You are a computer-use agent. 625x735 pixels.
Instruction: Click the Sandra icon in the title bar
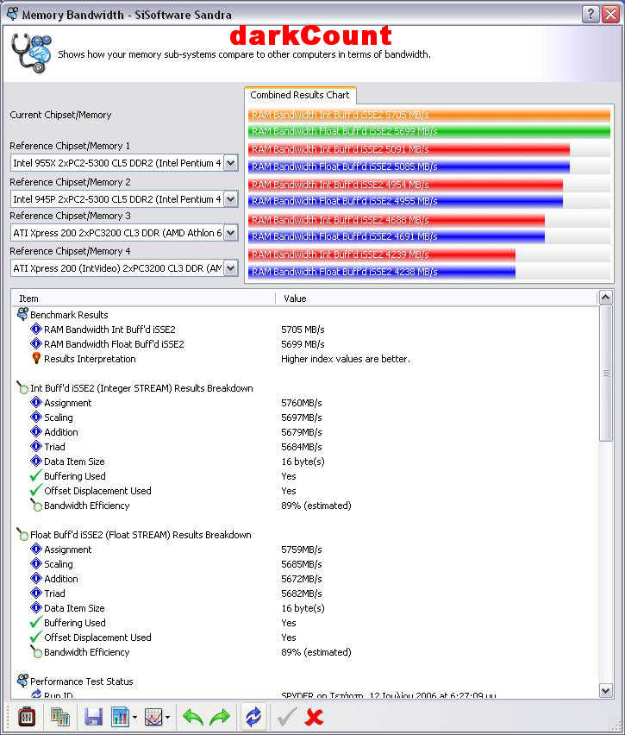pyautogui.click(x=13, y=14)
